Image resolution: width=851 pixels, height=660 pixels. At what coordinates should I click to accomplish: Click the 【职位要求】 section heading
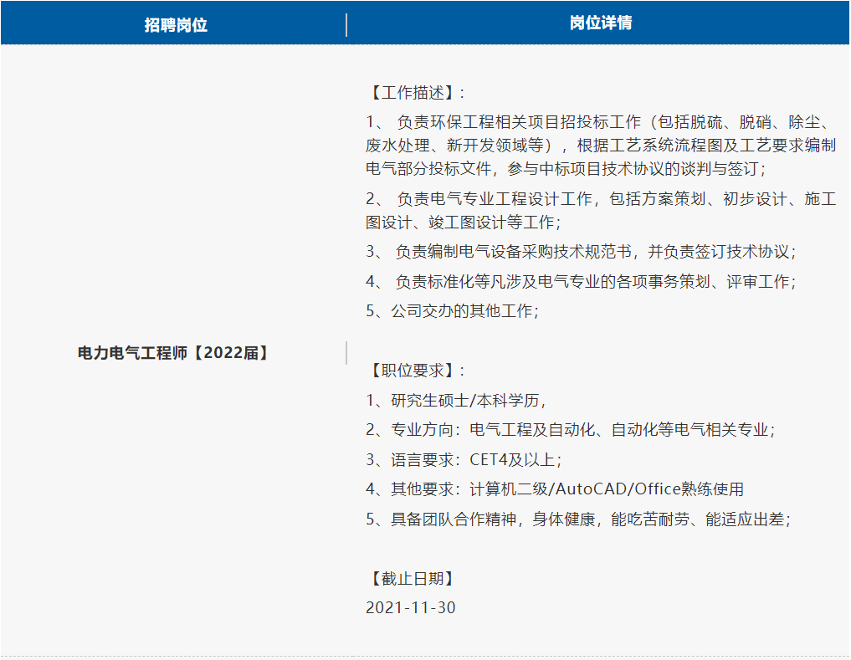(x=416, y=371)
